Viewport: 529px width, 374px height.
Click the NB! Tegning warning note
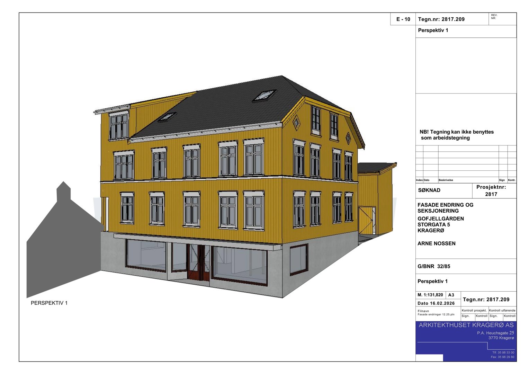pyautogui.click(x=456, y=135)
